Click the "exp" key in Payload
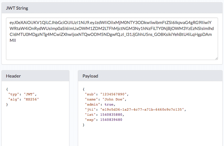Viewport: 224px width, 146px height. click(x=89, y=120)
